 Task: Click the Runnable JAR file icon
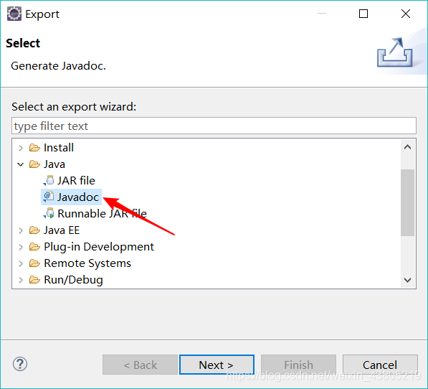pyautogui.click(x=49, y=213)
